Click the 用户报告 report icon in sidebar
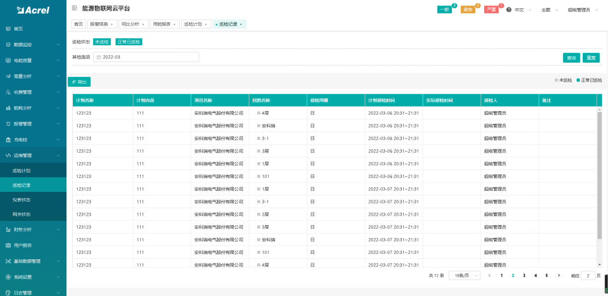Viewport: 608px width, 296px height. coord(8,245)
